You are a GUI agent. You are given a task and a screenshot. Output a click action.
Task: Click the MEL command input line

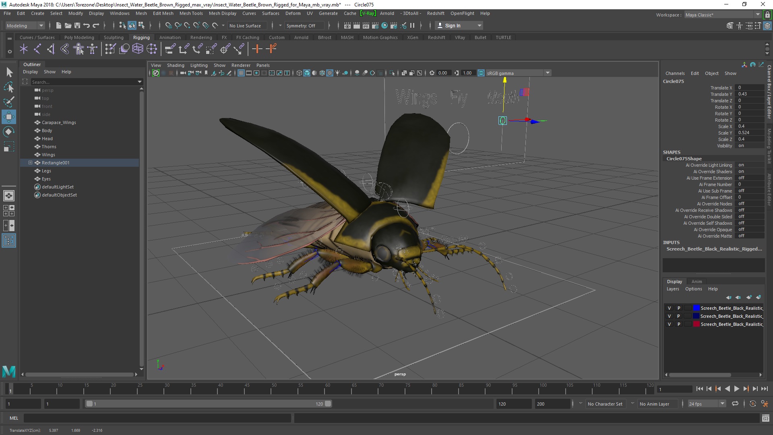click(x=157, y=418)
